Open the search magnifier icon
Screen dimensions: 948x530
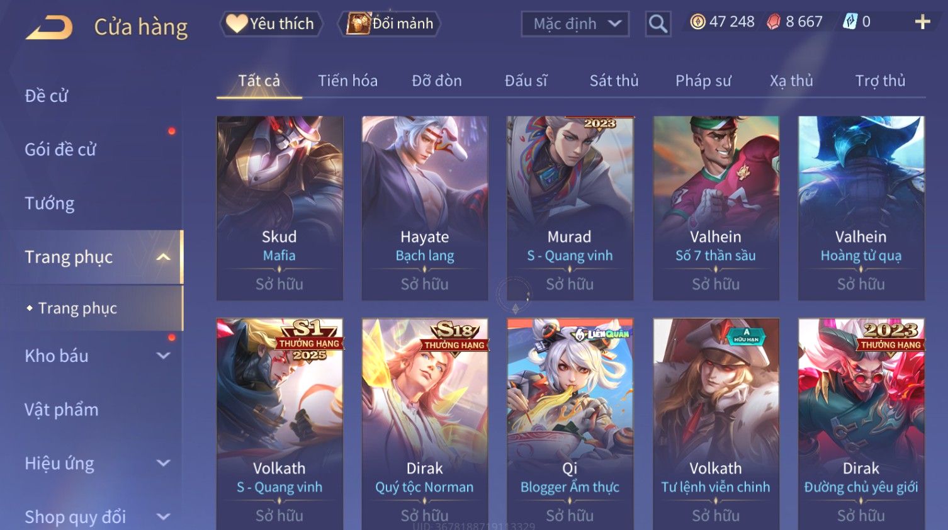pos(658,24)
